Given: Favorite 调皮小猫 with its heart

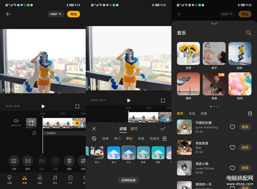Looking at the screenshot, I should tap(232, 168).
